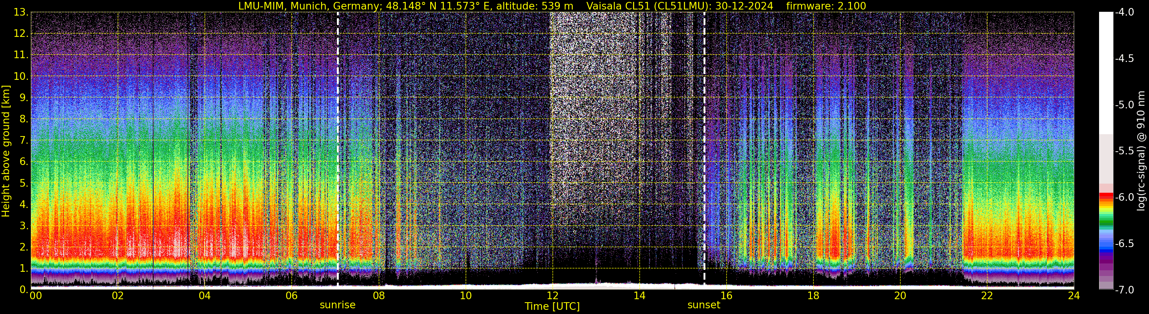
Task: Click the '7.' height axis tick label
Action: pos(24,141)
